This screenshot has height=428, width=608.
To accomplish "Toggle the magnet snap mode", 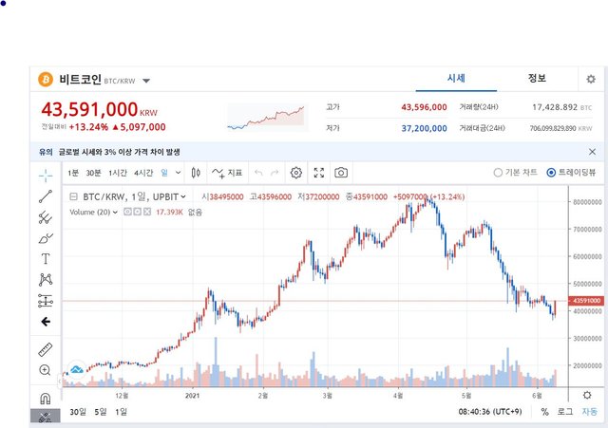I will 46,399.
